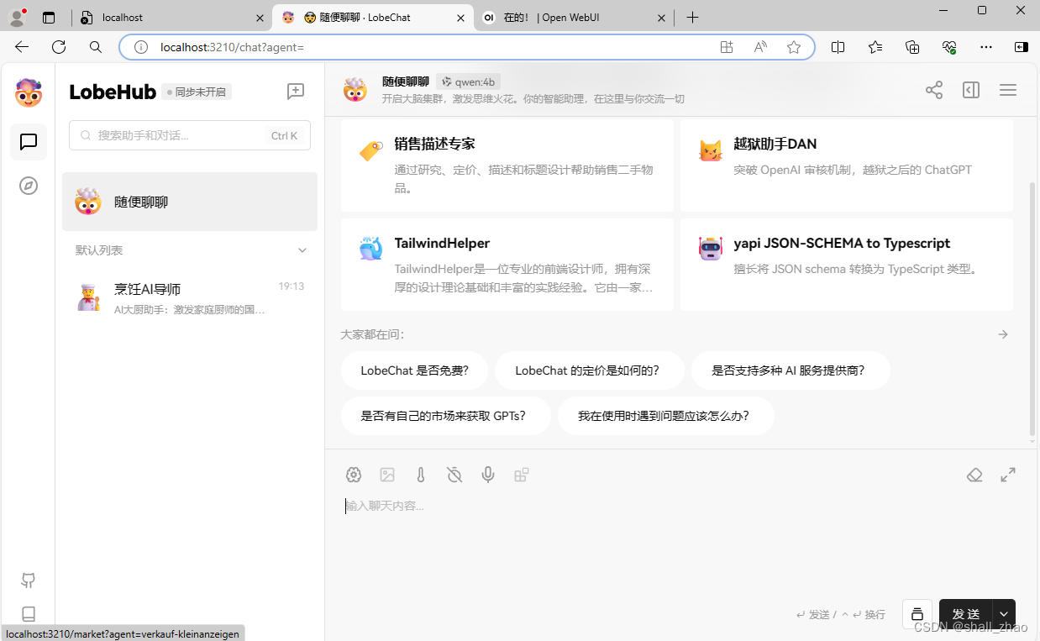Open model settings brain icon
This screenshot has width=1040, height=641.
[x=354, y=475]
